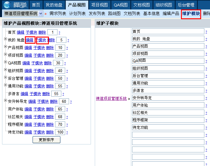Expand the 安升转导定 tree node
The width and height of the screenshot is (210, 166).
[x=5, y=100]
